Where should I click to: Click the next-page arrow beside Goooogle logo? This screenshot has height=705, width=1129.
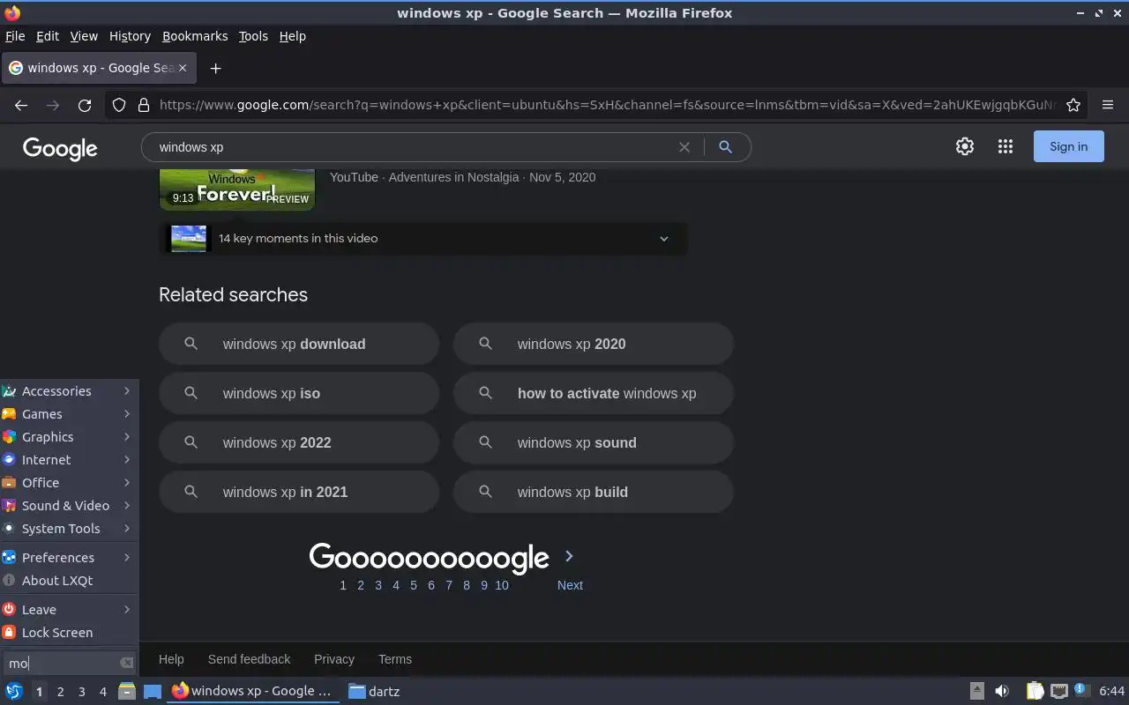569,556
